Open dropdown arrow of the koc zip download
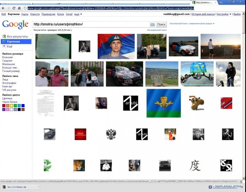 coord(38,187)
